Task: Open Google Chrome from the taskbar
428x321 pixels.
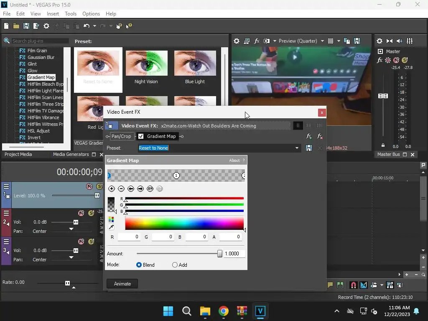Action: click(x=224, y=311)
